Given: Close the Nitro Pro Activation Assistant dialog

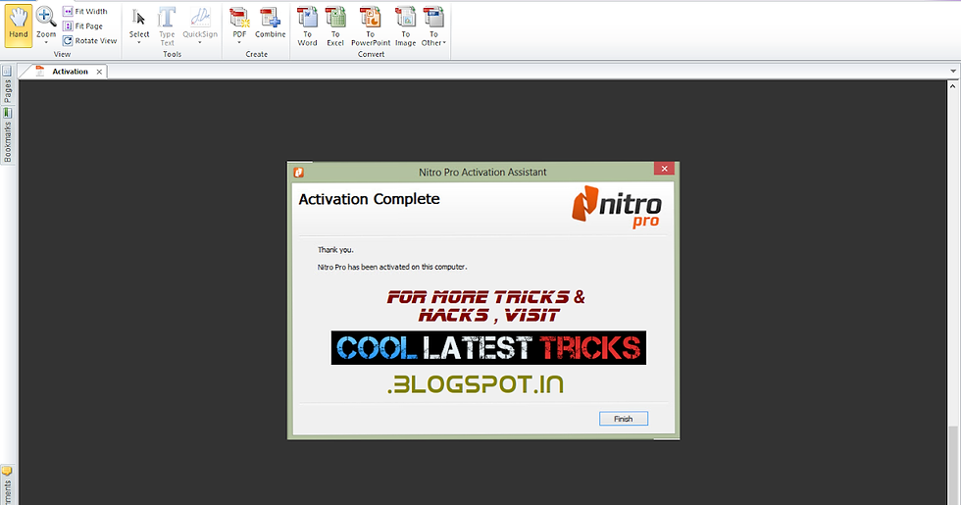Looking at the screenshot, I should pos(664,169).
